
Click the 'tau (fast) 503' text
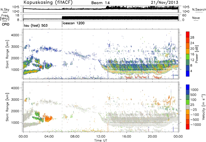(36, 25)
